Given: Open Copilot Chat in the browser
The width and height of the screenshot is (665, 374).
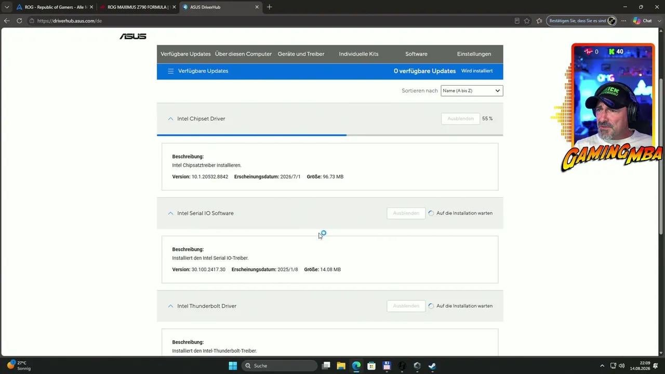Looking at the screenshot, I should point(643,21).
